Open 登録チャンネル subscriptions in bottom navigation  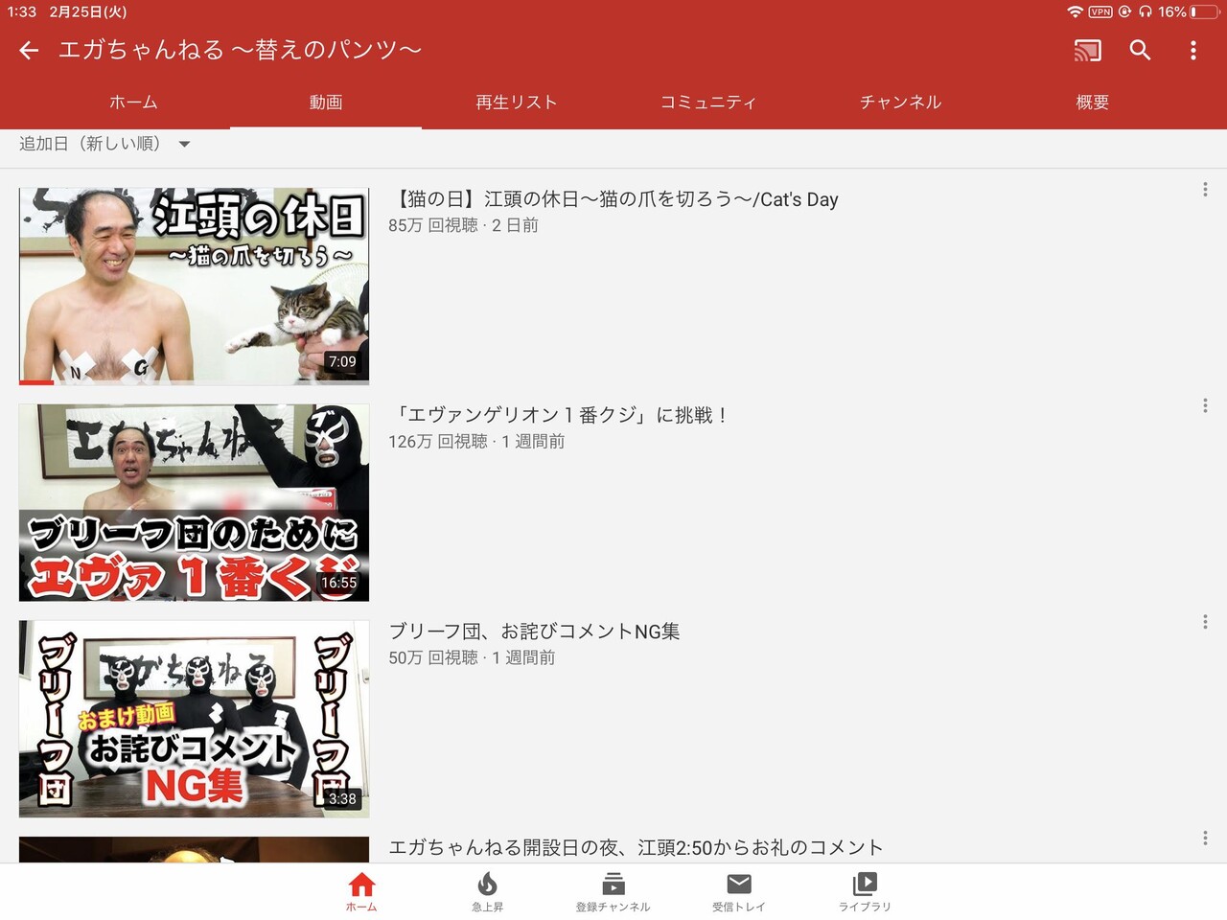(x=613, y=892)
